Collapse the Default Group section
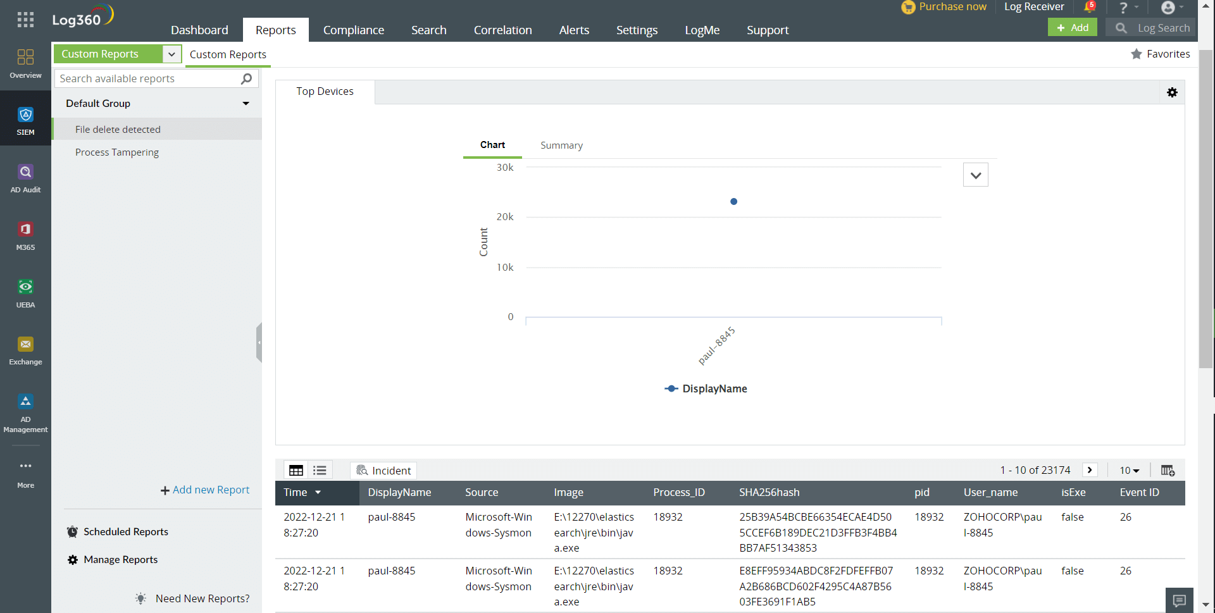Image resolution: width=1215 pixels, height=613 pixels. (246, 103)
